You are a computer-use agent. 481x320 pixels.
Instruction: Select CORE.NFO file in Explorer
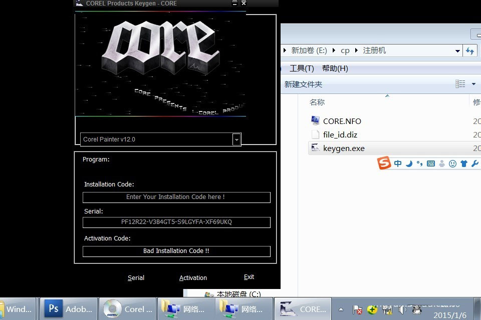[x=342, y=121]
